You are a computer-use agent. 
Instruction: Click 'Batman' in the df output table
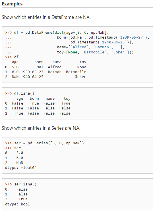pos(55,72)
